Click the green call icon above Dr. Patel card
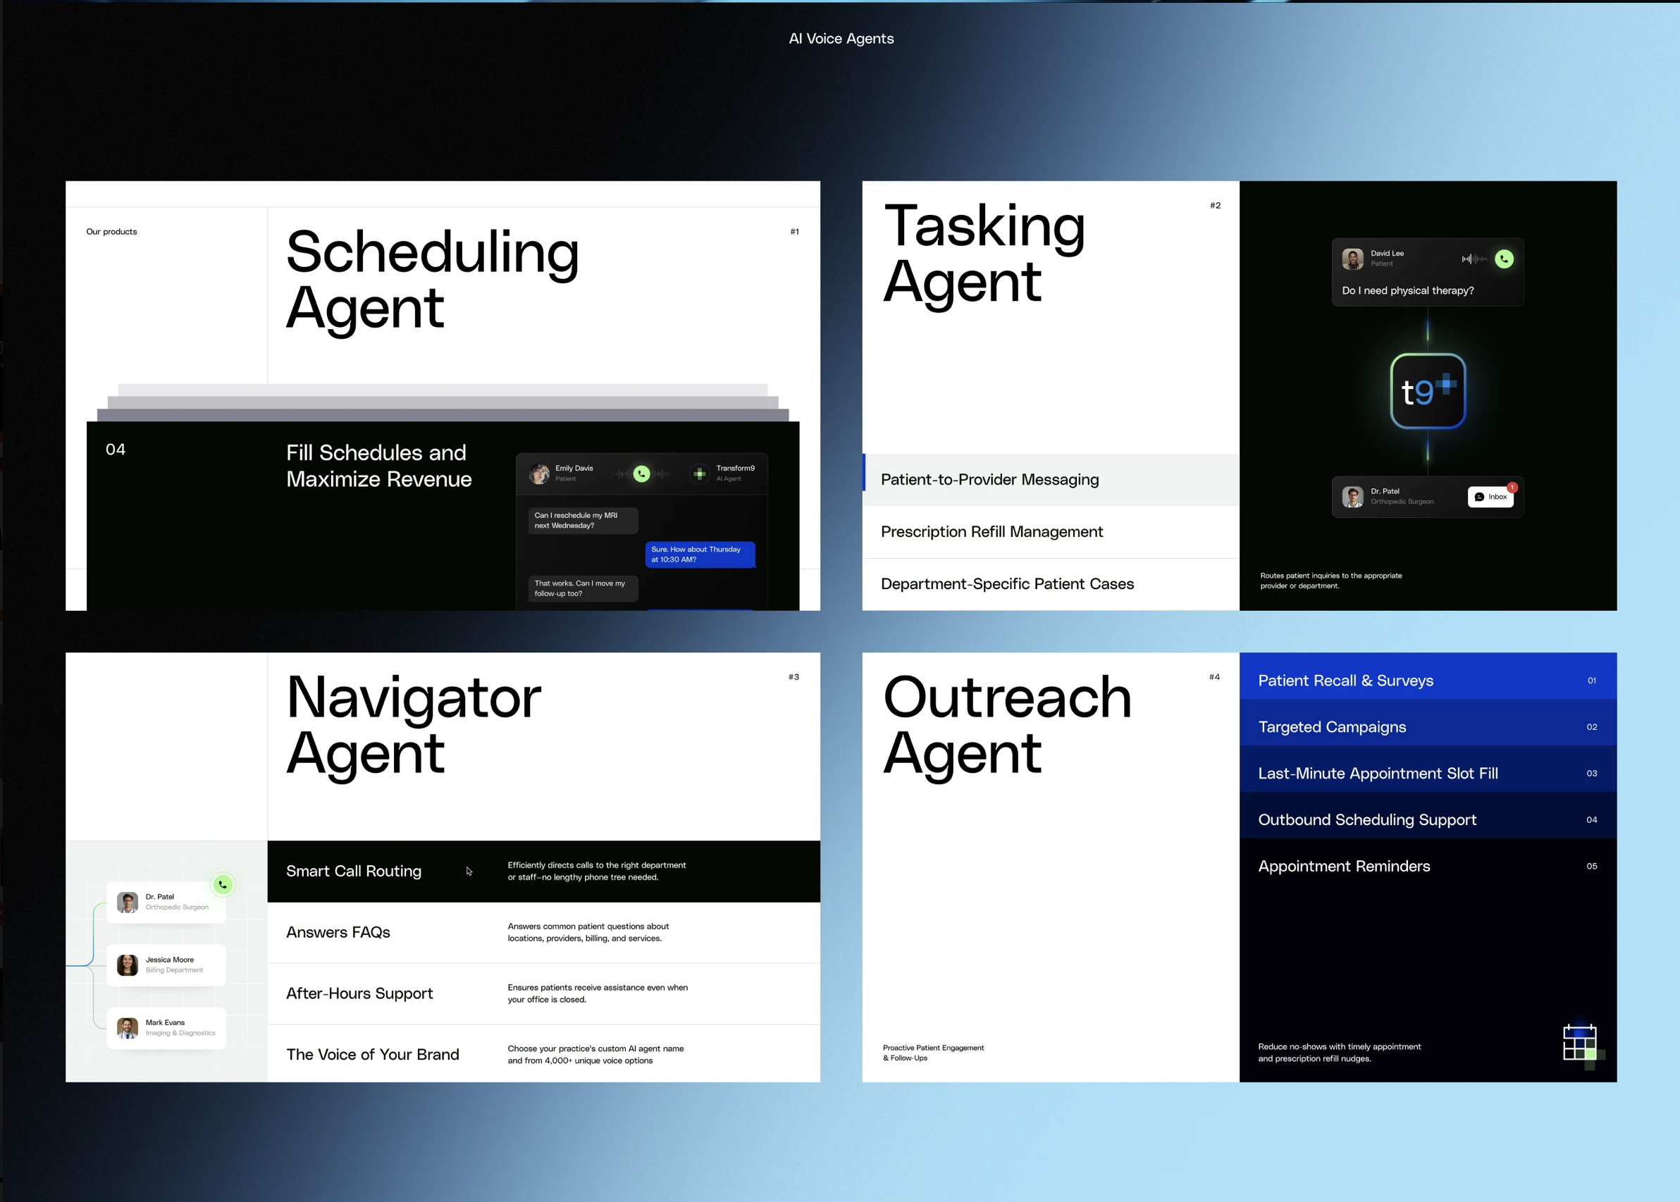 point(223,884)
